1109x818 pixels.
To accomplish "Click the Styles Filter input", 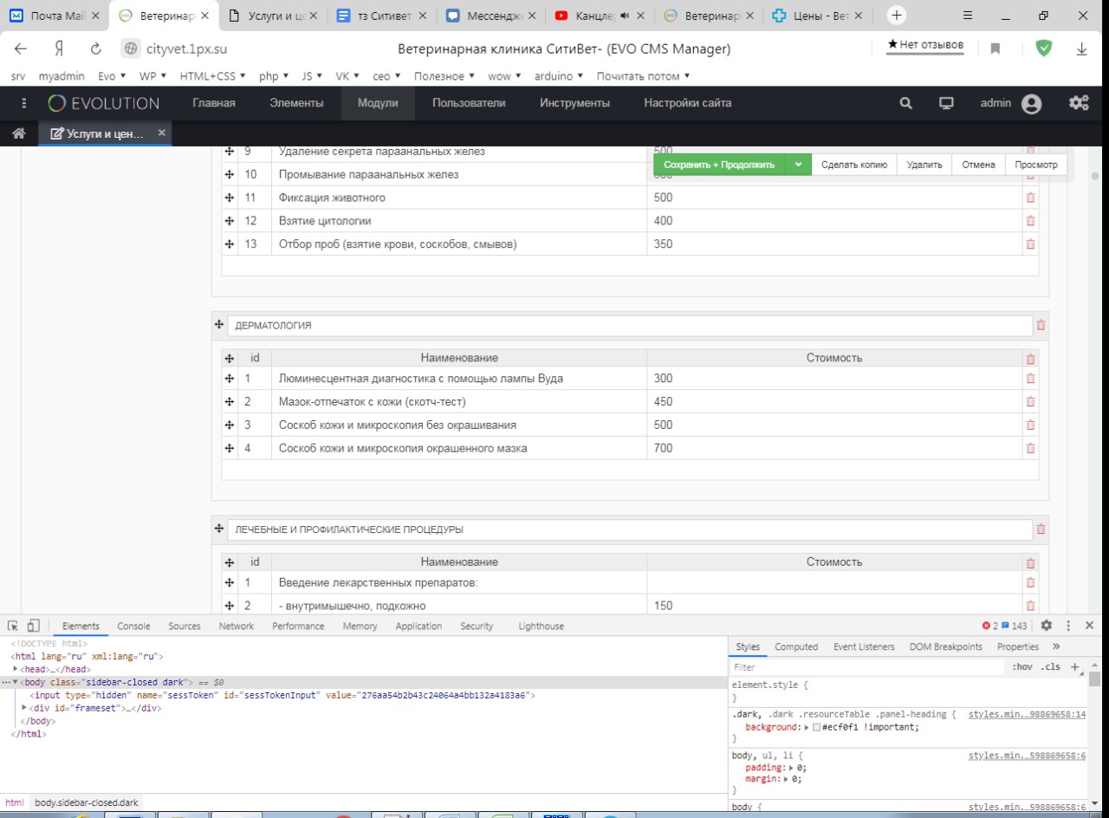I will (866, 667).
